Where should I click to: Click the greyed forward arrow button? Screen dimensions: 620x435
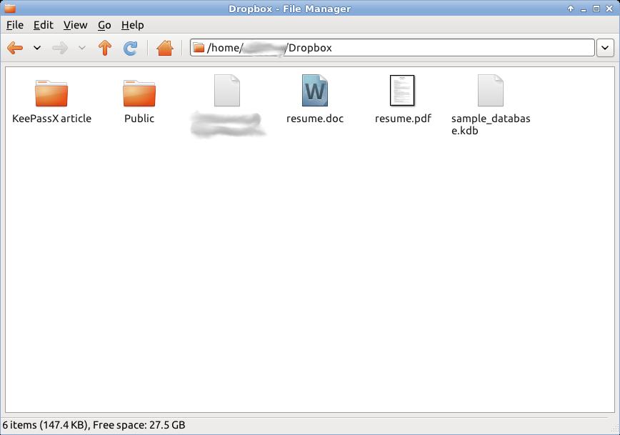coord(60,48)
